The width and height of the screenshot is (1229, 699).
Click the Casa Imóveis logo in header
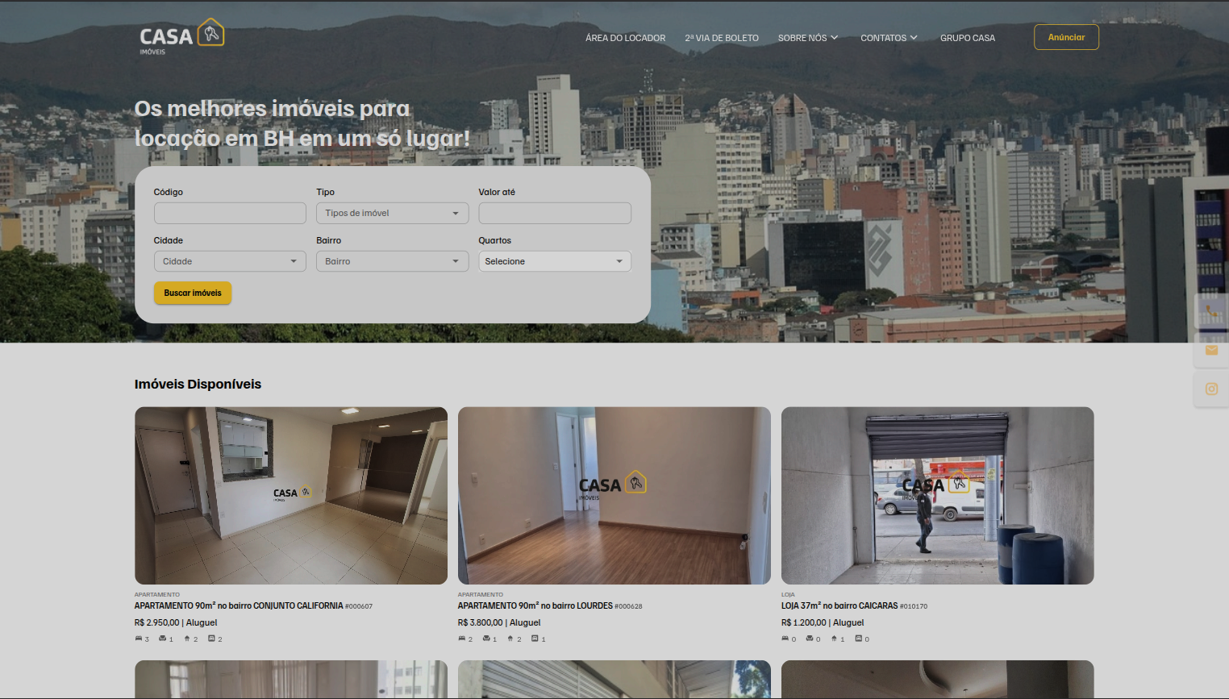(x=181, y=36)
